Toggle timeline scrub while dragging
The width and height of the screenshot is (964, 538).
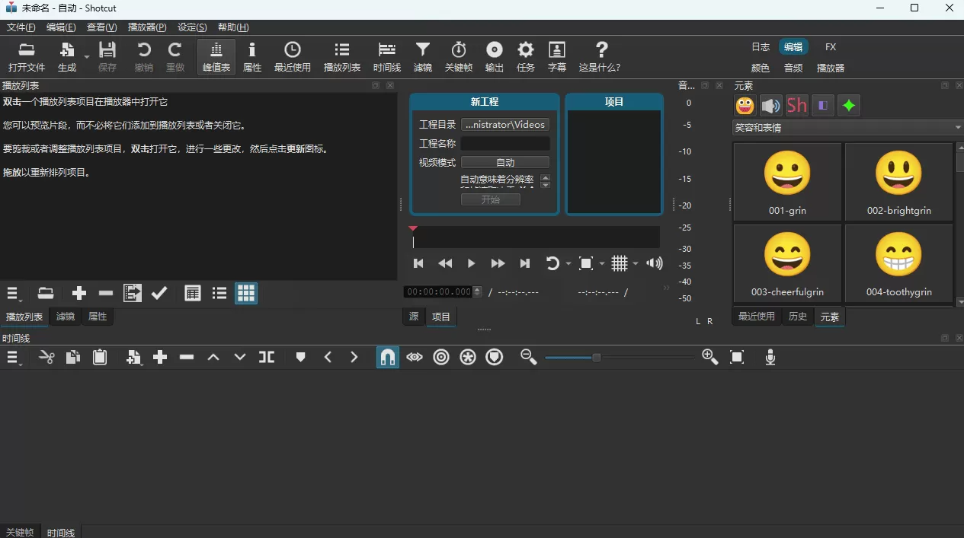415,358
